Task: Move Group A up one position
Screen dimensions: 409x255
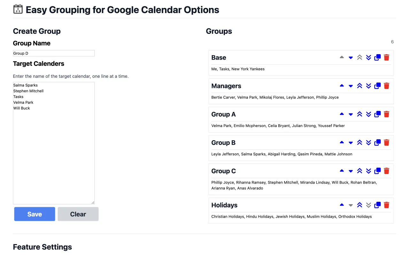Action: coord(342,114)
